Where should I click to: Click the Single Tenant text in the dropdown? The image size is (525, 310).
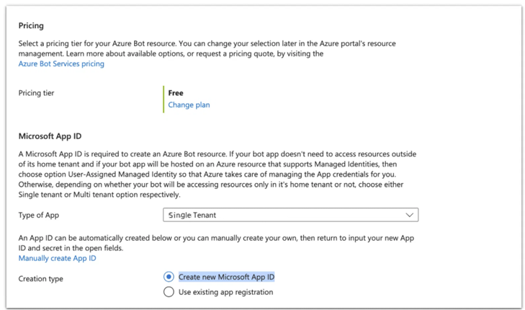tap(191, 215)
